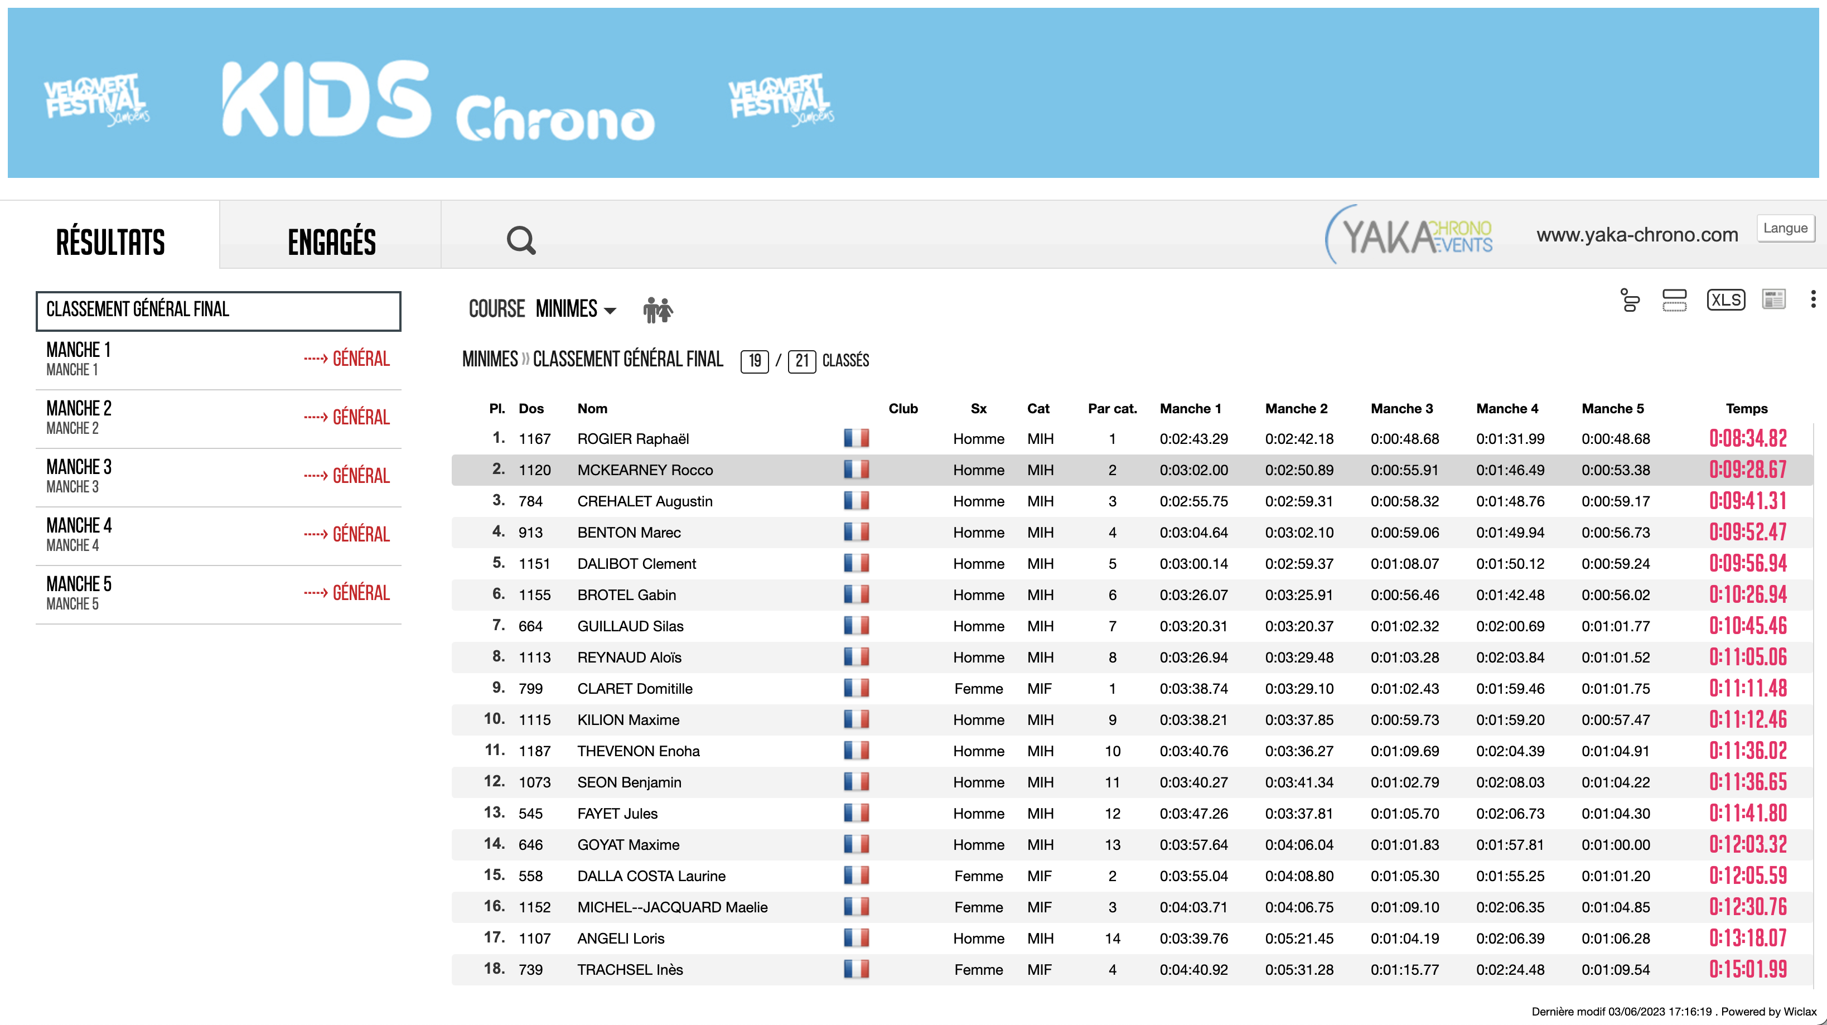Click the Manche 5 column header
This screenshot has width=1827, height=1025.
pos(1612,409)
